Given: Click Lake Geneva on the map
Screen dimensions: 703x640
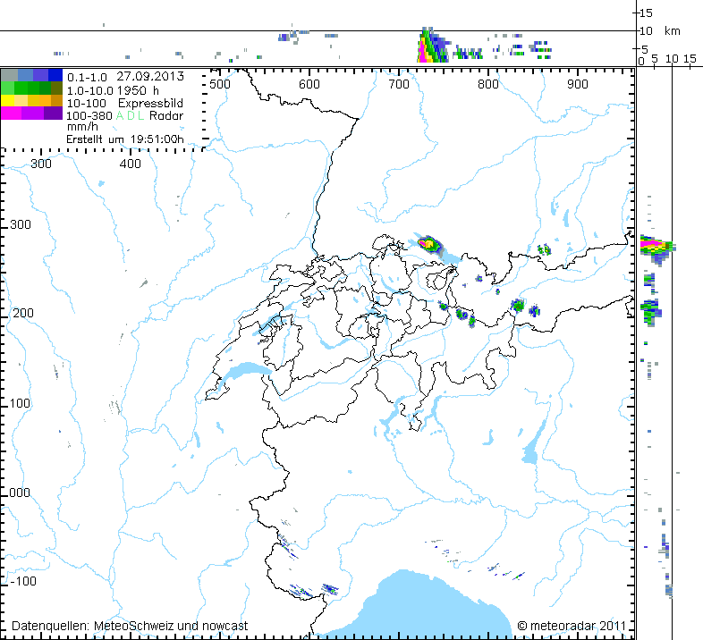Looking at the screenshot, I should [244, 372].
